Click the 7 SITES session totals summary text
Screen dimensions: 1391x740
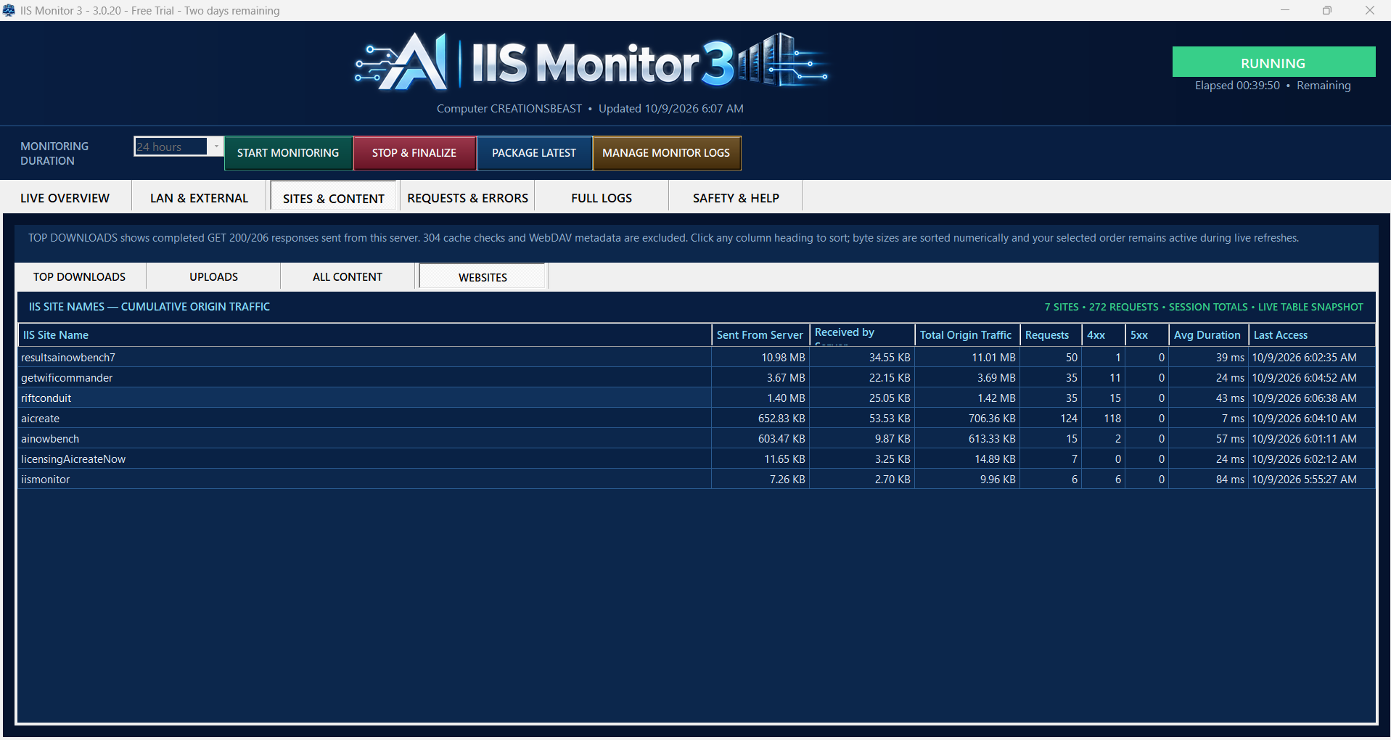[1204, 307]
